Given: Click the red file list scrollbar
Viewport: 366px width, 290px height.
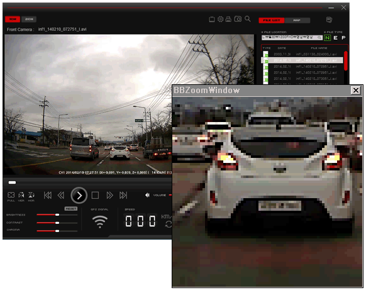Looking at the screenshot, I should click(x=346, y=61).
